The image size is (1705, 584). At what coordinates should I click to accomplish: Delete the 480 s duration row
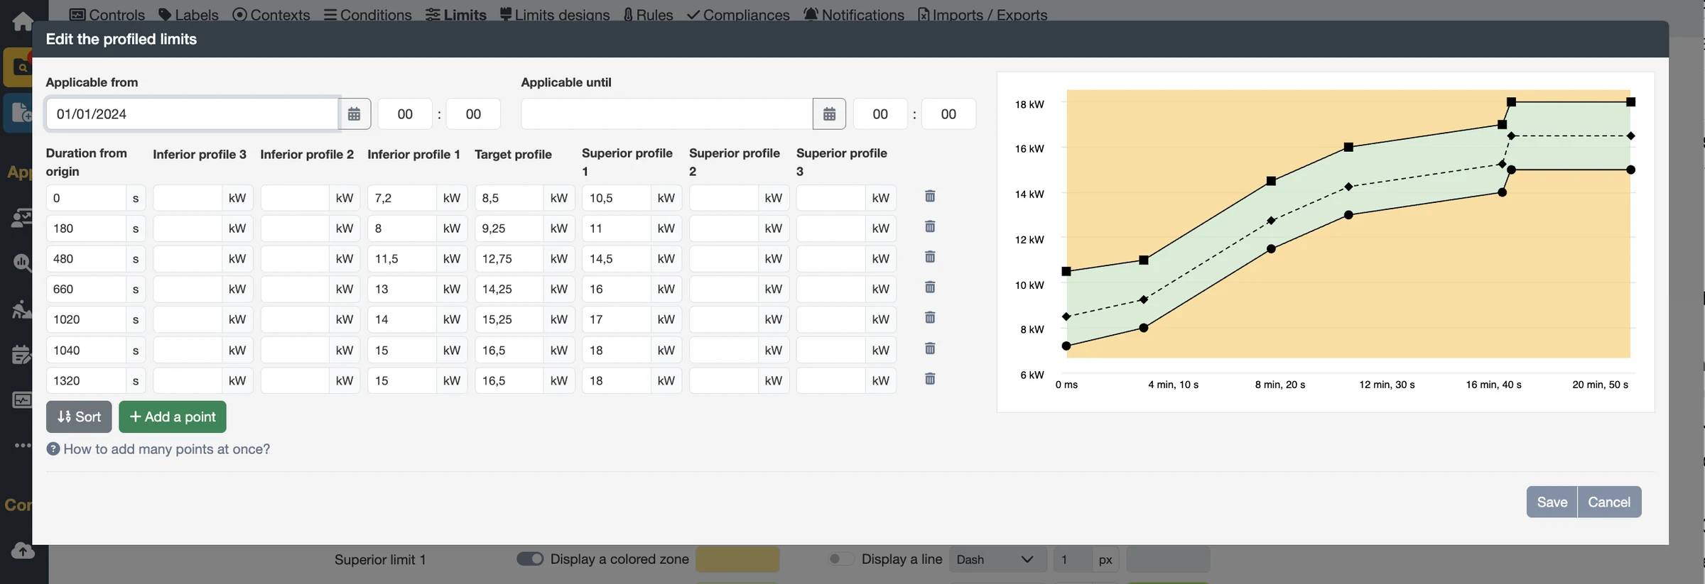pyautogui.click(x=930, y=258)
